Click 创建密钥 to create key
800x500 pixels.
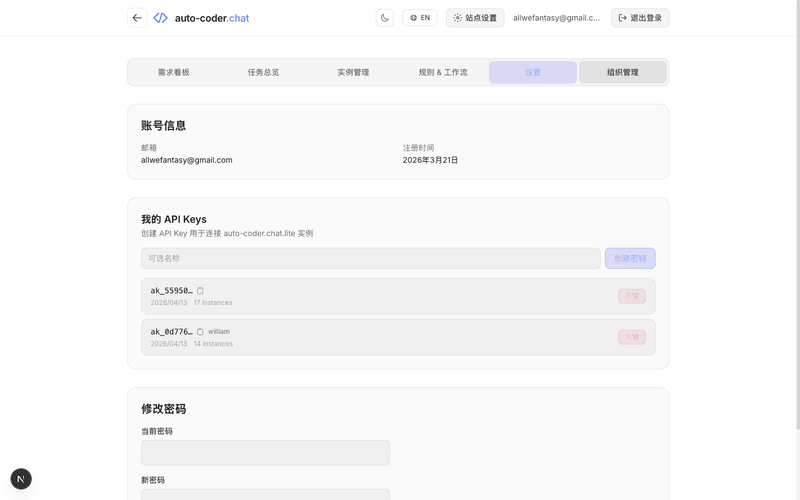(x=630, y=258)
